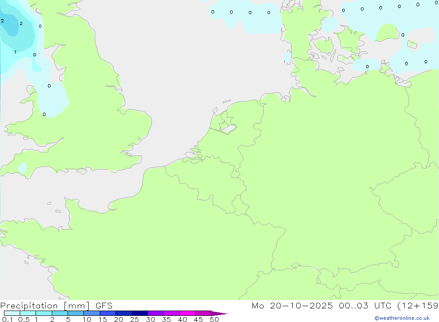
Task: Click the '40' legend scale label
Action: pyautogui.click(x=183, y=319)
